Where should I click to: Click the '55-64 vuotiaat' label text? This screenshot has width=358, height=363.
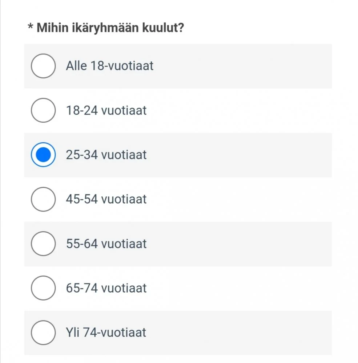point(106,244)
